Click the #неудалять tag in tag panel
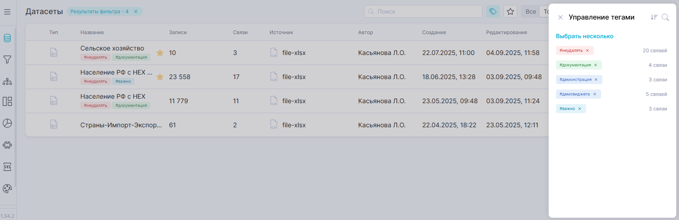679x220 pixels. [x=571, y=50]
